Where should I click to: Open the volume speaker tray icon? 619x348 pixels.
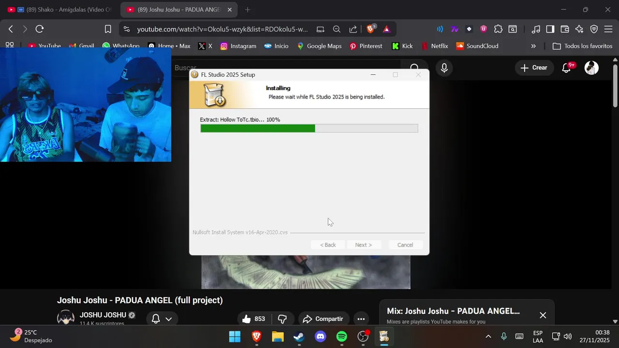[x=568, y=336]
